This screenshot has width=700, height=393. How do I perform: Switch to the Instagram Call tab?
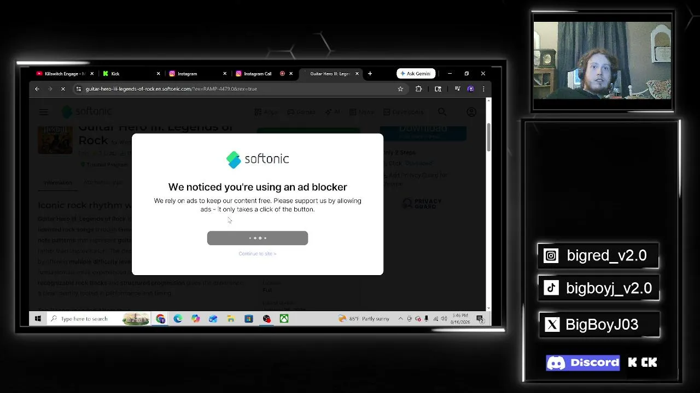pyautogui.click(x=264, y=74)
